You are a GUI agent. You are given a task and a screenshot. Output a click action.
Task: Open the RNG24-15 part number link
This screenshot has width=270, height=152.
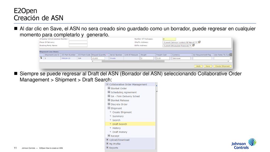pyautogui.click(x=66, y=58)
